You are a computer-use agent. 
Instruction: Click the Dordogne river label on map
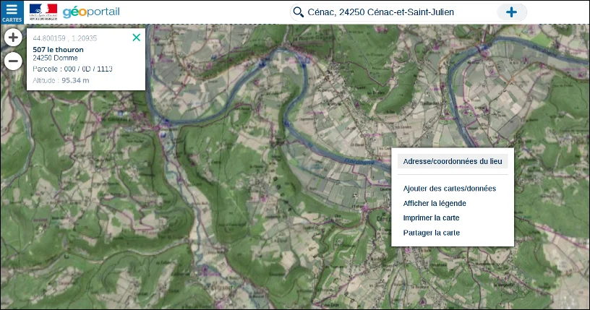(x=359, y=162)
